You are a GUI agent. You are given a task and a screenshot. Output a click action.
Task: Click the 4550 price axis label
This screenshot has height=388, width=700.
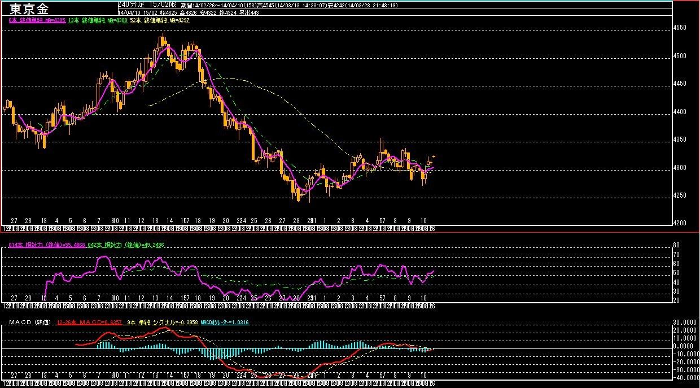pos(680,28)
